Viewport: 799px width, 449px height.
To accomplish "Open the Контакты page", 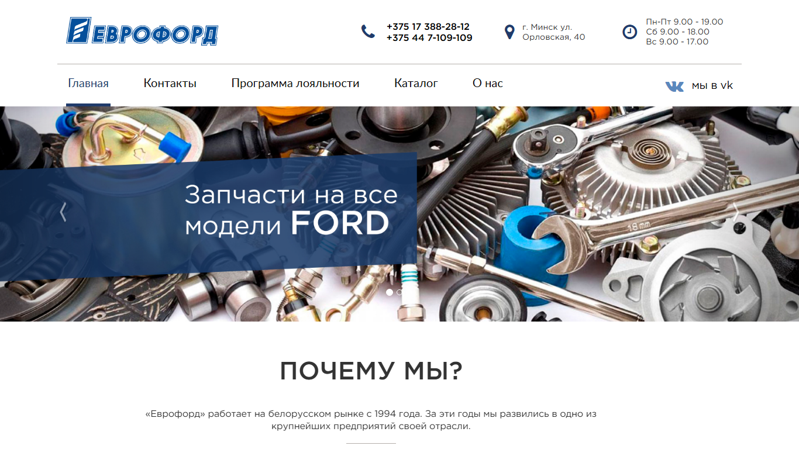I will pos(170,84).
